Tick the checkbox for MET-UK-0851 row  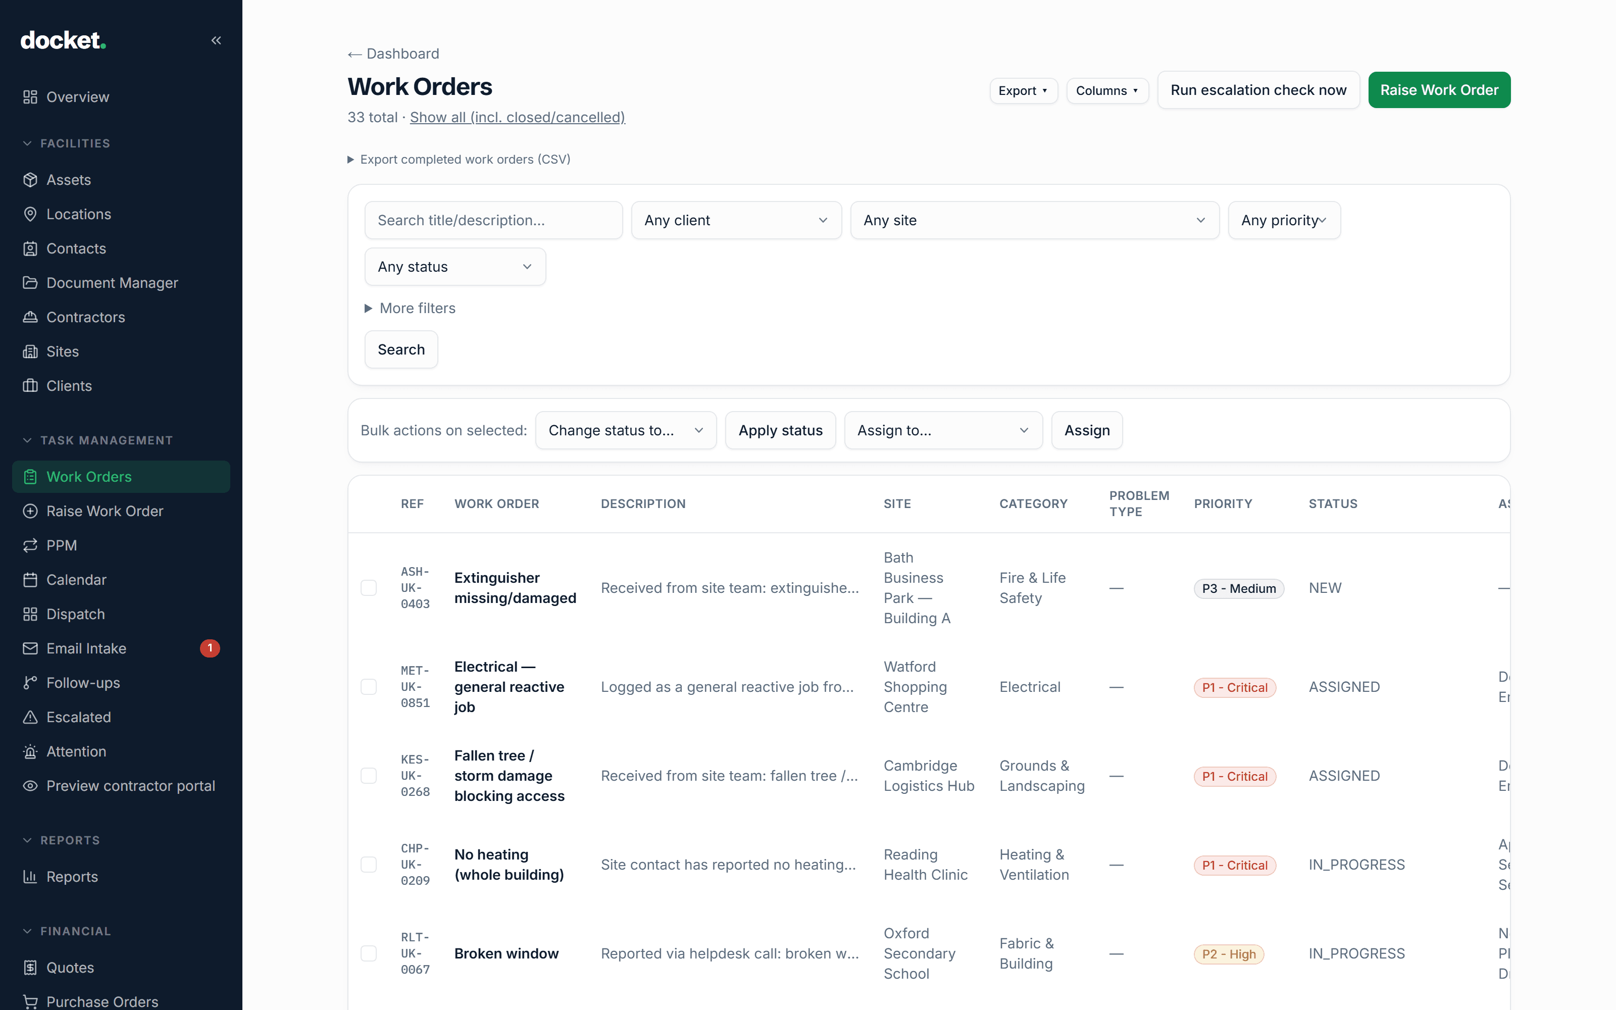(369, 687)
